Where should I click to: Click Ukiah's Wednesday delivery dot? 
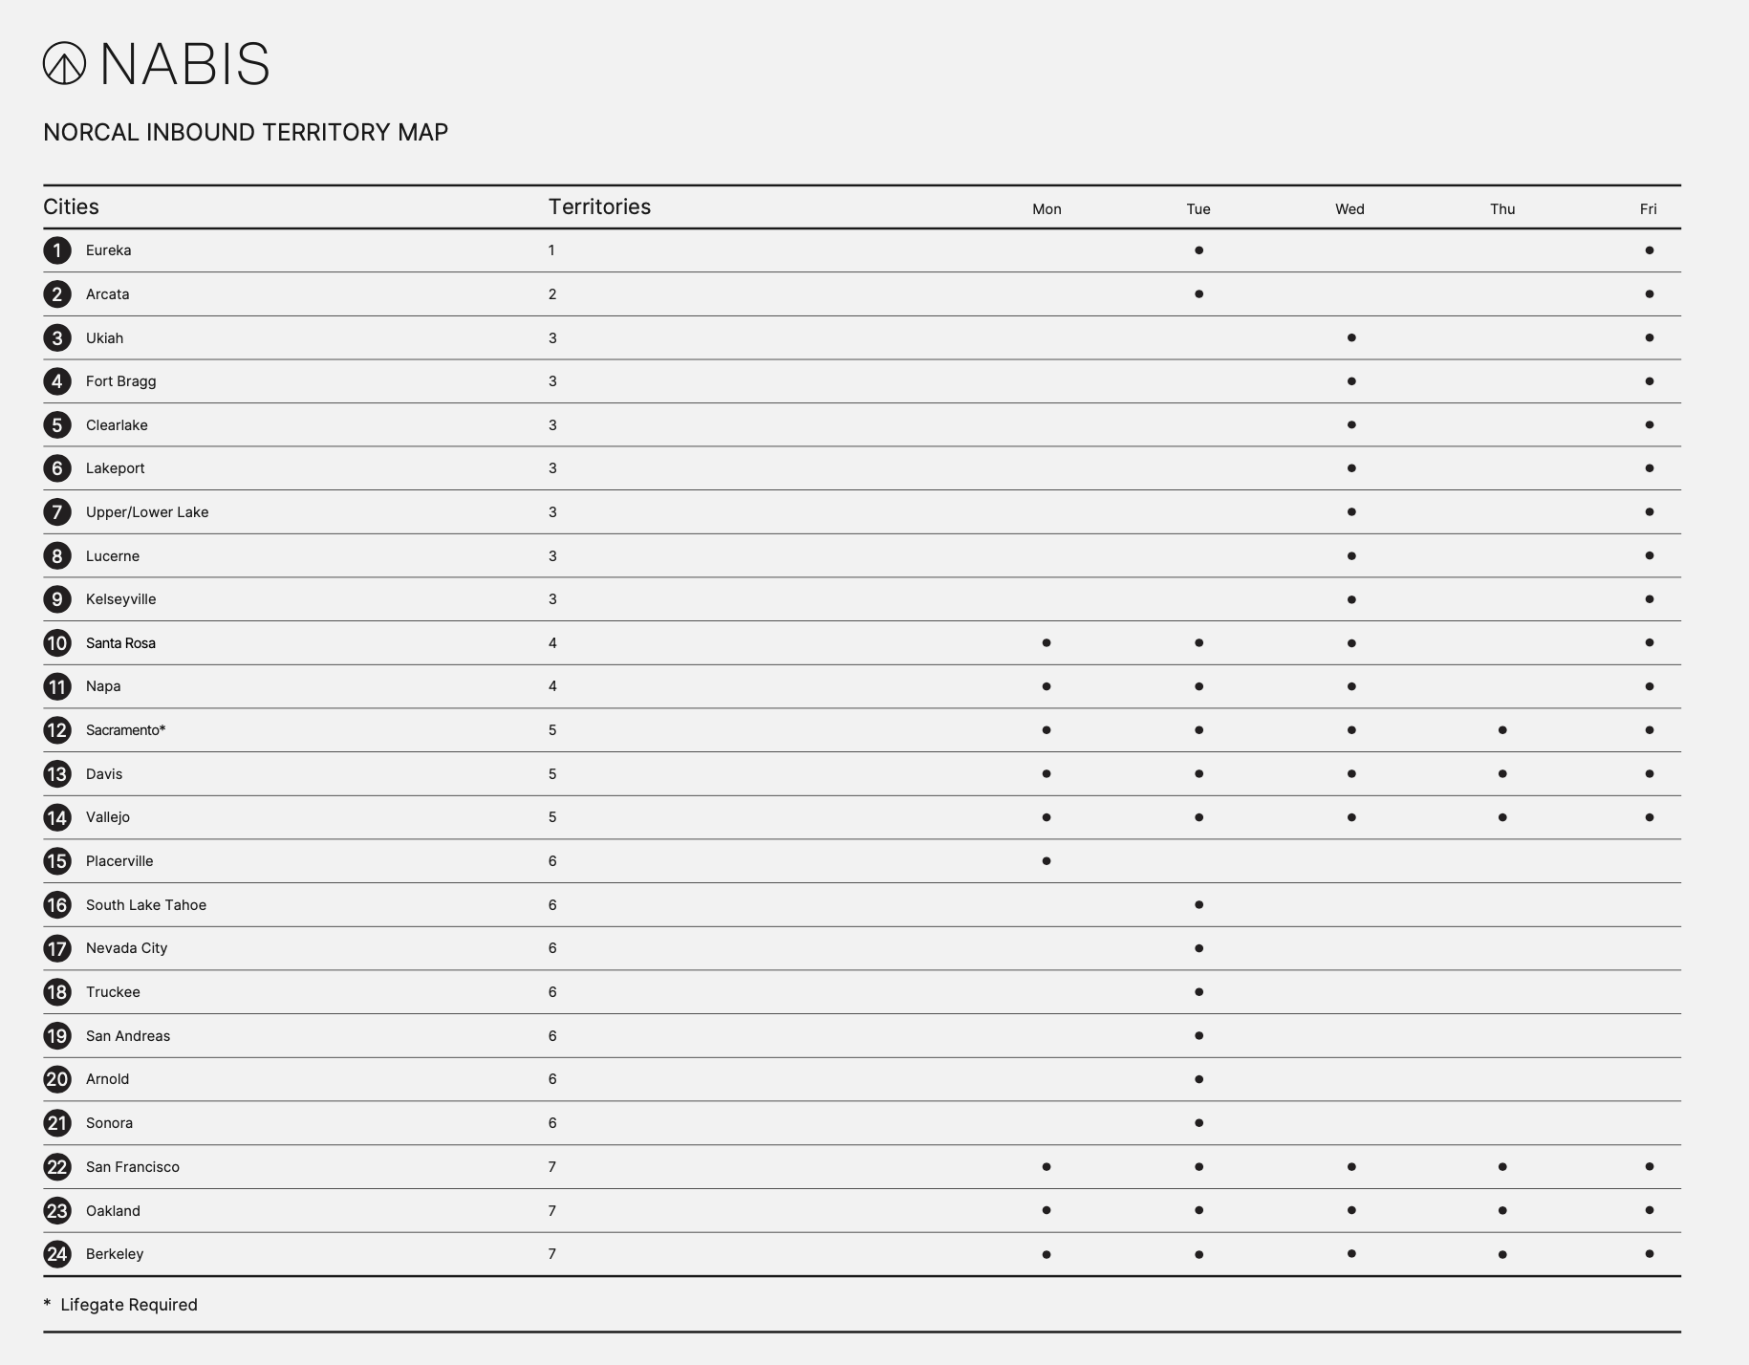click(1350, 337)
